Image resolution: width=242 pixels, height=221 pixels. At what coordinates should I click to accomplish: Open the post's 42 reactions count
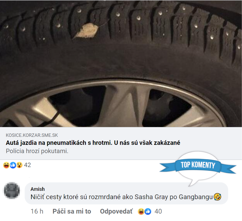pos(27,165)
